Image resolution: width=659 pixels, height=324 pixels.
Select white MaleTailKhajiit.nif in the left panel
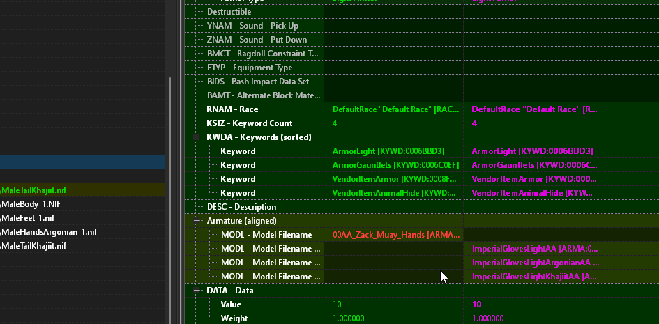pyautogui.click(x=33, y=245)
